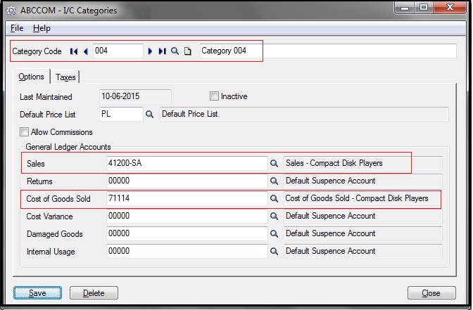
Task: Switch to the Taxes tab
Action: 65,77
